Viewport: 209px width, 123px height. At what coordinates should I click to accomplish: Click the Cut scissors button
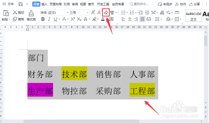tap(18, 12)
